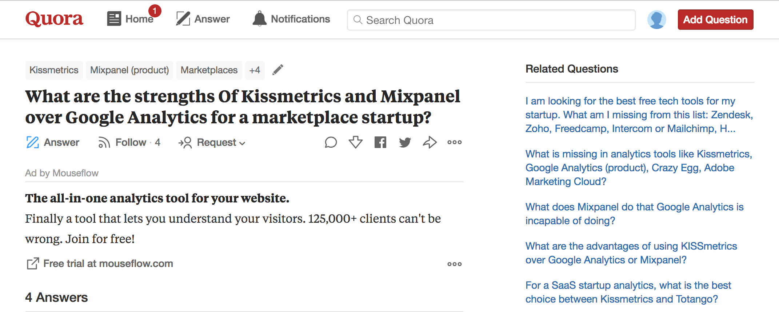Screen dimensions: 779x312
Task: Open advantages of using KISSmetrics question
Action: tap(631, 253)
